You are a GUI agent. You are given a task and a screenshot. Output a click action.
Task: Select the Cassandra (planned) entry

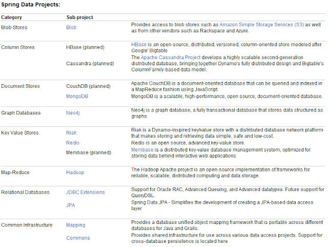tap(90, 64)
